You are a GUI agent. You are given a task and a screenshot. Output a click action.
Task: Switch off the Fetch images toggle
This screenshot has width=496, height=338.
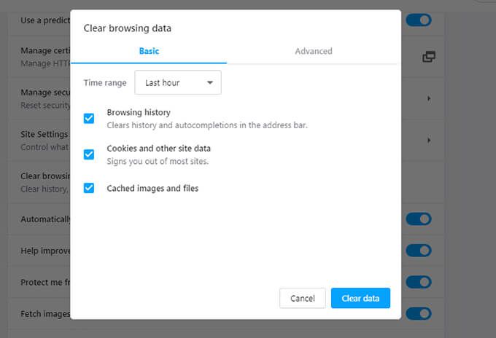pyautogui.click(x=419, y=314)
